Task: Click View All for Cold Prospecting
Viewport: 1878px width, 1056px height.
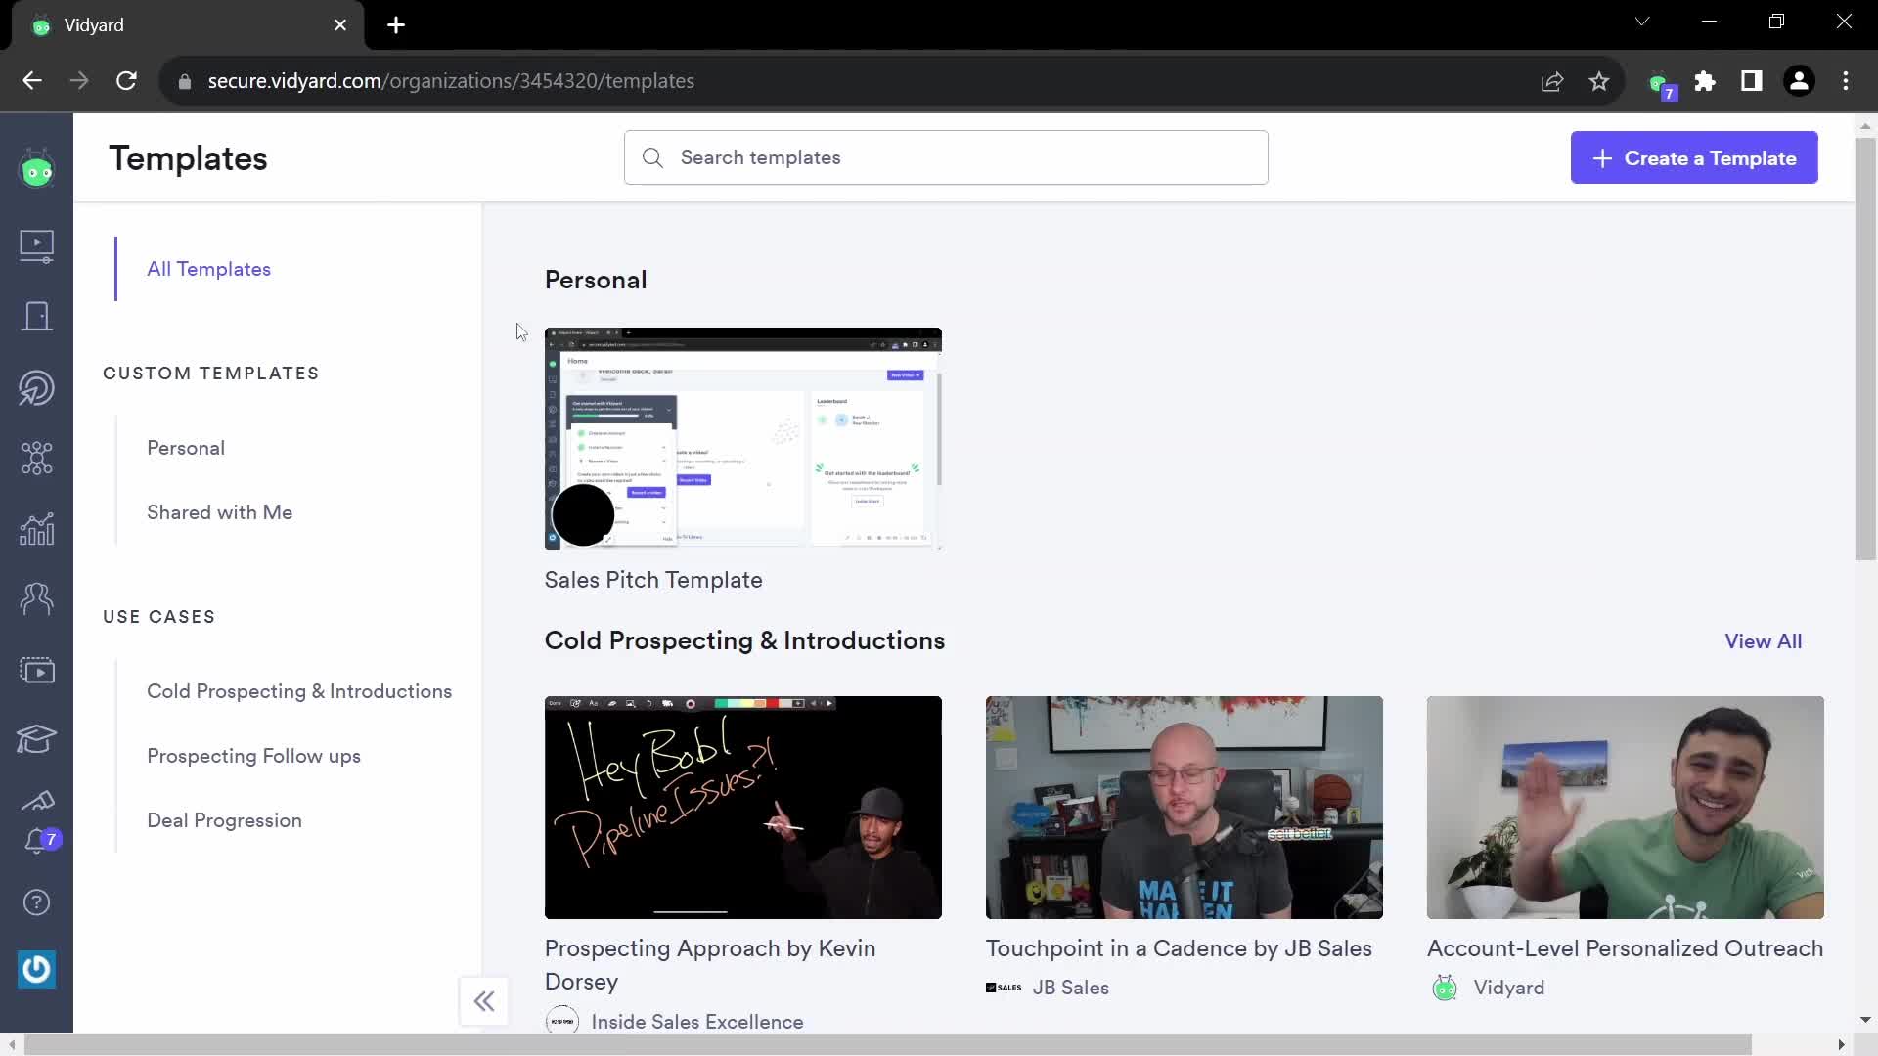Action: coord(1764,640)
